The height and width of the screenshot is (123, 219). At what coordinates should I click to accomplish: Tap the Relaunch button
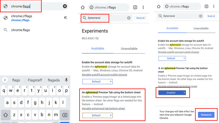pos(206,115)
